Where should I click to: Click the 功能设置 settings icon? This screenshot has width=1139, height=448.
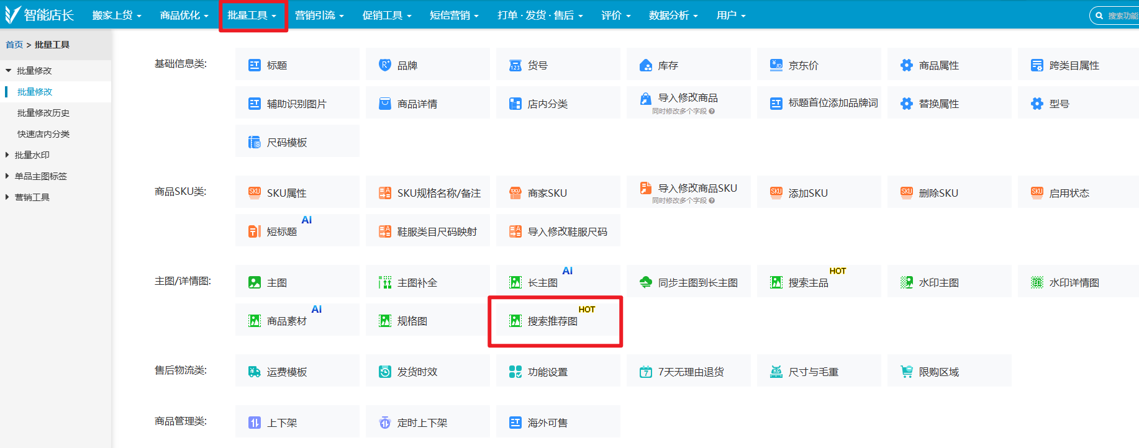tap(515, 372)
